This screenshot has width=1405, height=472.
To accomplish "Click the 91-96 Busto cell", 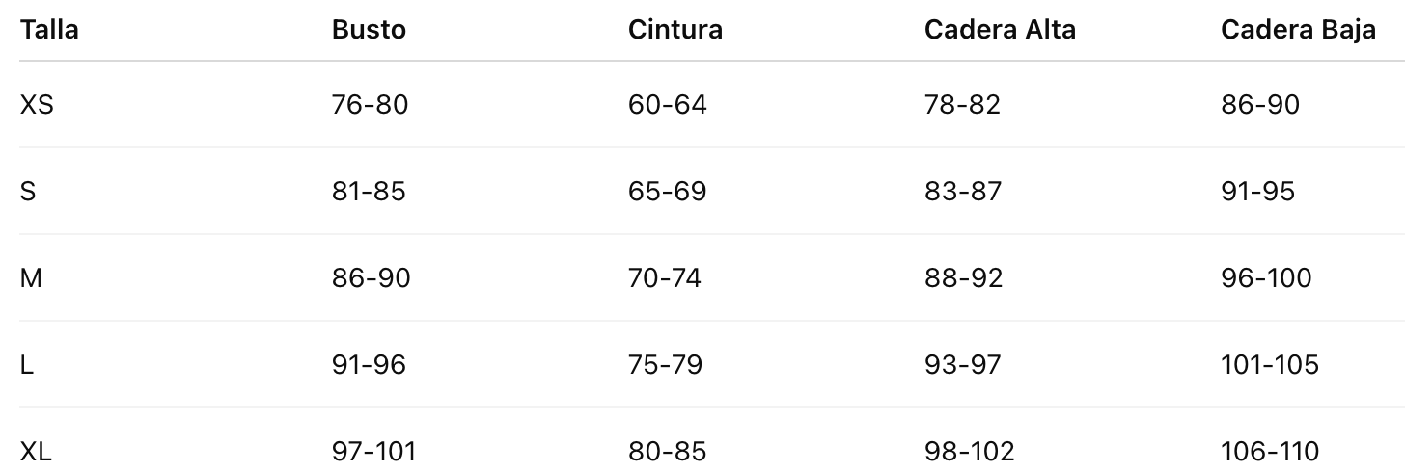I will (x=369, y=364).
